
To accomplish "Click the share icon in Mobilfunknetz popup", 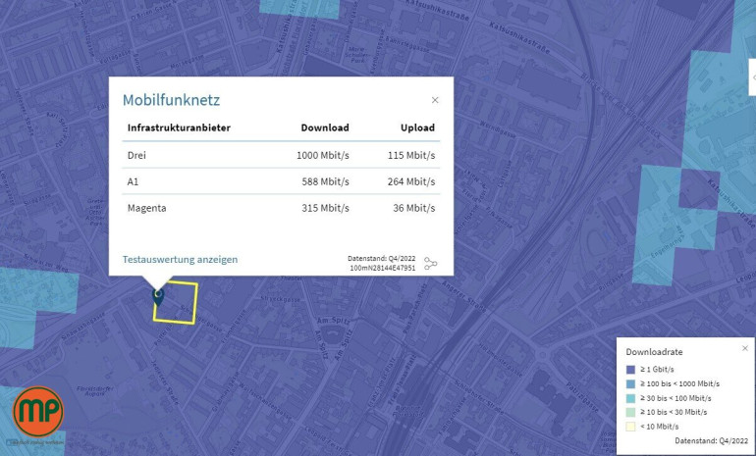I will pos(430,264).
